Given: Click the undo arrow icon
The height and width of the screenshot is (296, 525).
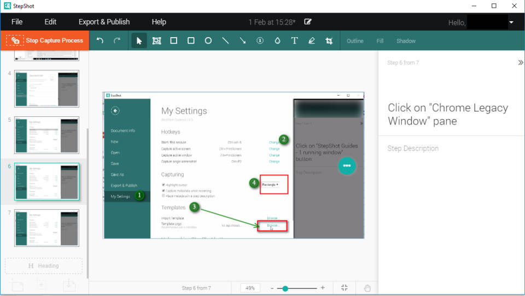Looking at the screenshot, I should (100, 41).
